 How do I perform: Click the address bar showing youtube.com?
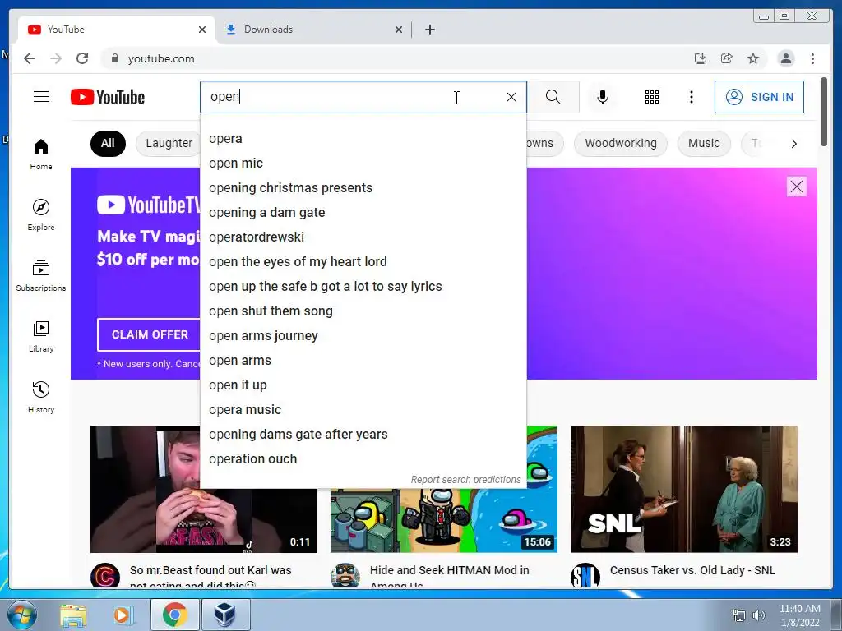pyautogui.click(x=397, y=58)
